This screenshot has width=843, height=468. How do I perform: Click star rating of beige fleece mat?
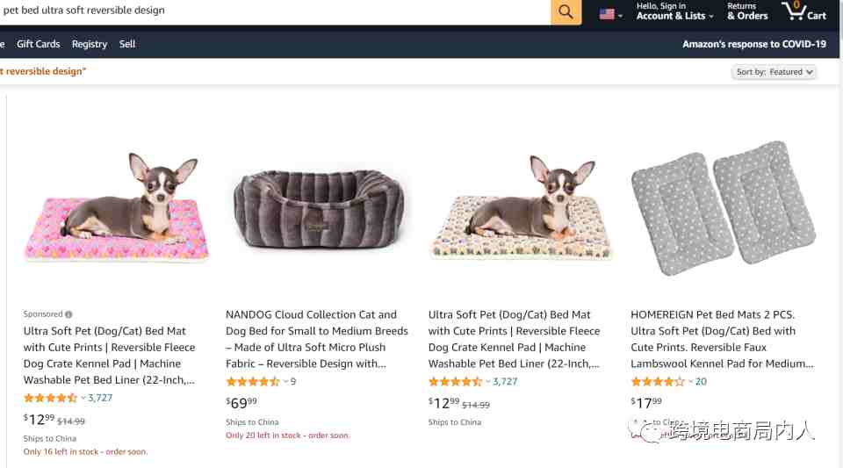(x=455, y=381)
